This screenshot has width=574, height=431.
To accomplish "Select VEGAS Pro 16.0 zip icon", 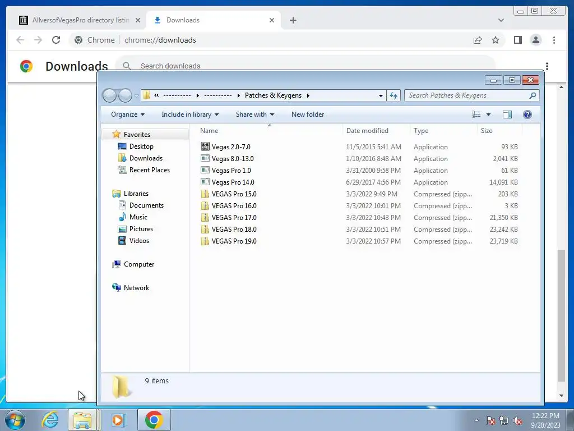I will point(205,205).
